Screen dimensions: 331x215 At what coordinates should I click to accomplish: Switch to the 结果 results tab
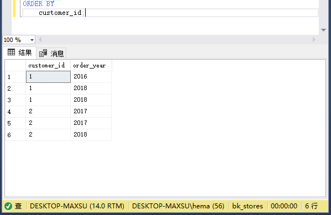(x=20, y=53)
